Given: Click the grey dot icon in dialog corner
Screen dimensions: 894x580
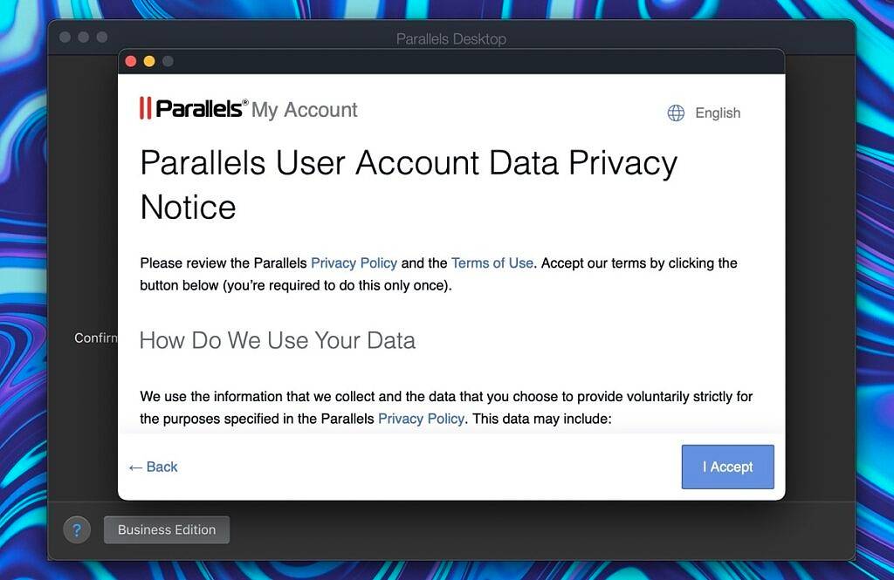Looking at the screenshot, I should point(167,61).
